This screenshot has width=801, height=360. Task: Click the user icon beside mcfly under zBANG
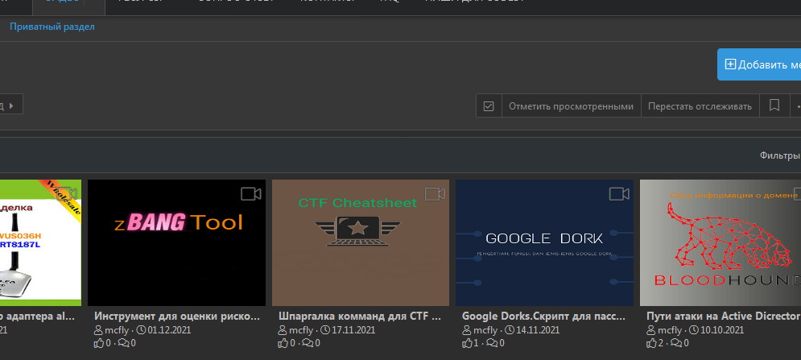click(98, 330)
